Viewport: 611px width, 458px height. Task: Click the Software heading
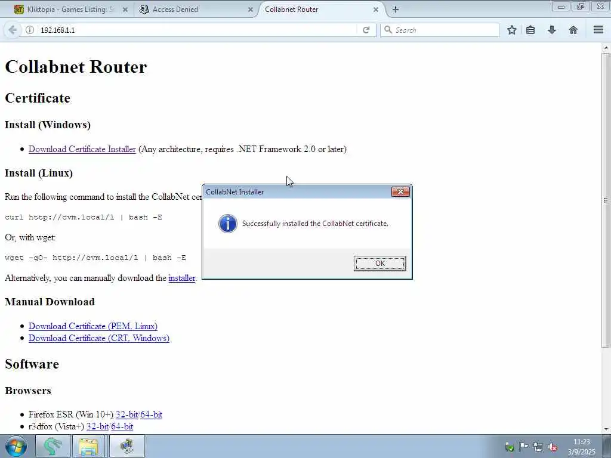pyautogui.click(x=32, y=364)
